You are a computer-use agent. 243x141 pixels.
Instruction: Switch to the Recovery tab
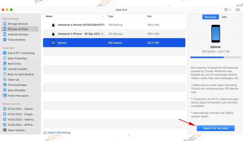pyautogui.click(x=210, y=17)
